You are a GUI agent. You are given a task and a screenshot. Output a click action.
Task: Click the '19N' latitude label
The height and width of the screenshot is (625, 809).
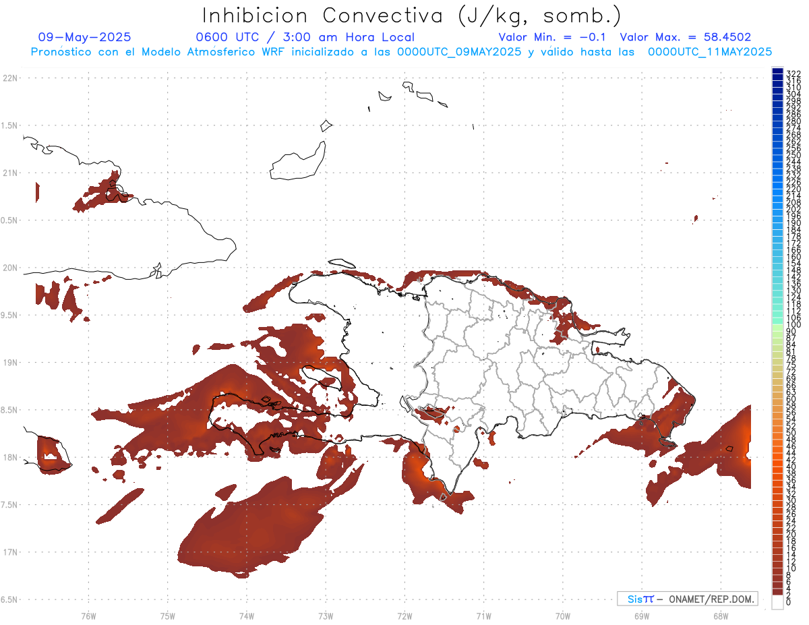coord(10,362)
